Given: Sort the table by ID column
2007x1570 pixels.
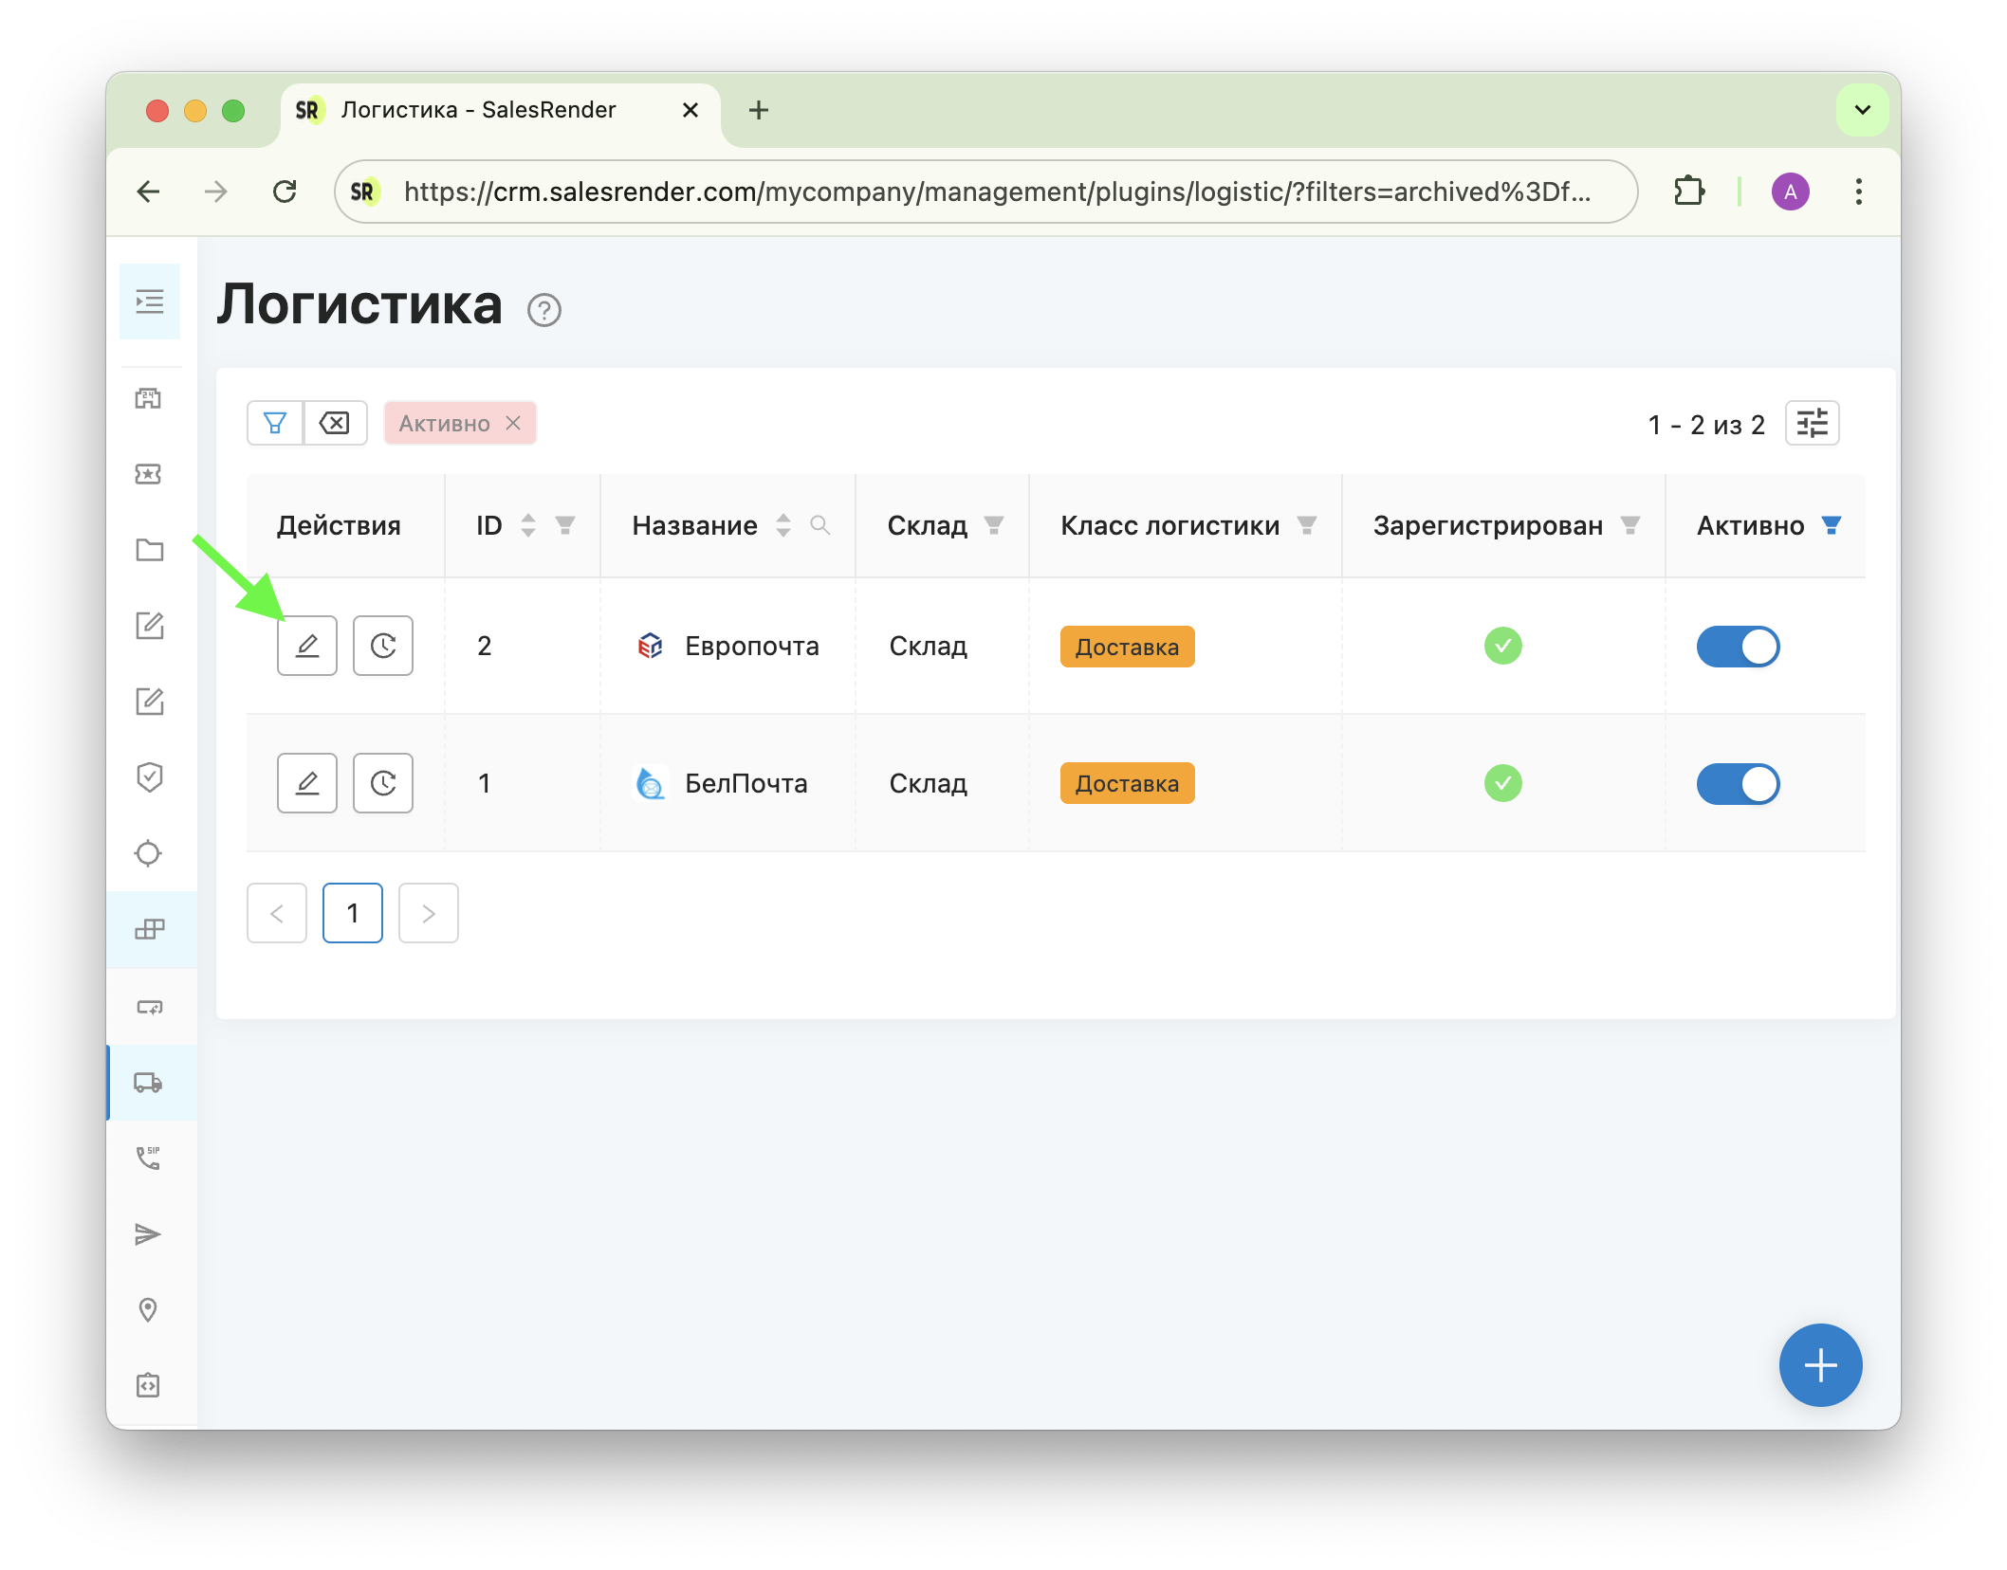Looking at the screenshot, I should point(528,525).
